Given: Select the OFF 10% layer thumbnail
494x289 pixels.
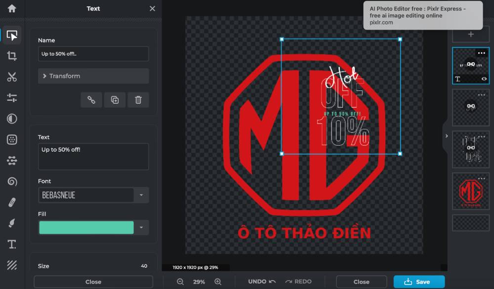Looking at the screenshot, I should coord(471,149).
